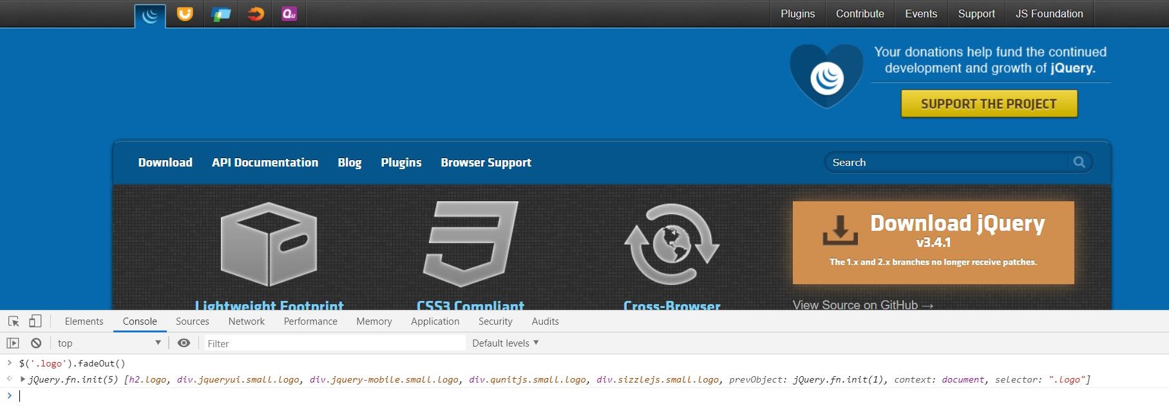Open the Application tab
The width and height of the screenshot is (1169, 407).
[x=435, y=321]
